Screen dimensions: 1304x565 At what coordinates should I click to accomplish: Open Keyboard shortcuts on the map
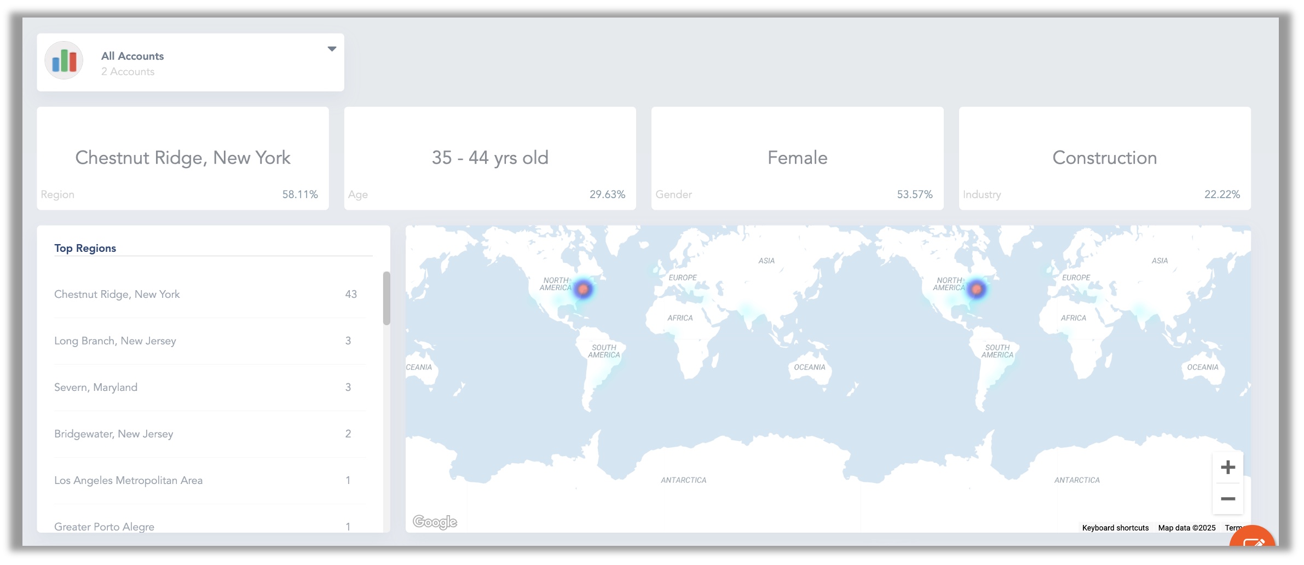point(1115,528)
